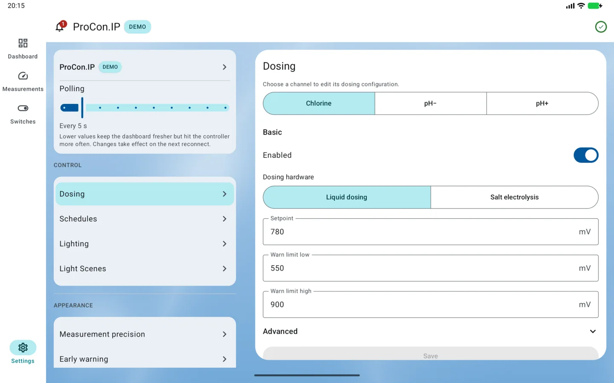Click the Dosing heading text
This screenshot has width=614, height=383.
pyautogui.click(x=279, y=66)
